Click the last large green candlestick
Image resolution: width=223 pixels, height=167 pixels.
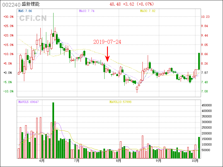[199, 61]
